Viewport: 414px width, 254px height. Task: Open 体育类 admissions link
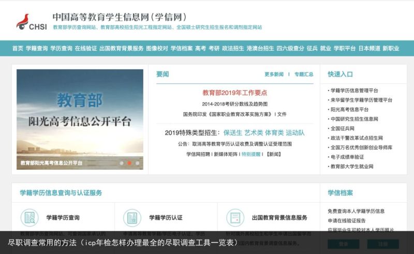(274, 132)
